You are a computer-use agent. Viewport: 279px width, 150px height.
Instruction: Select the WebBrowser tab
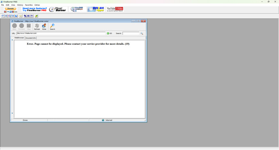(19, 38)
